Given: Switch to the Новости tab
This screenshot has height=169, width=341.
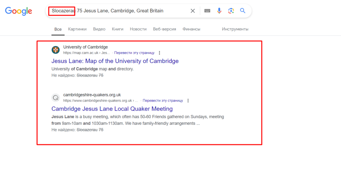Looking at the screenshot, I should [x=138, y=29].
